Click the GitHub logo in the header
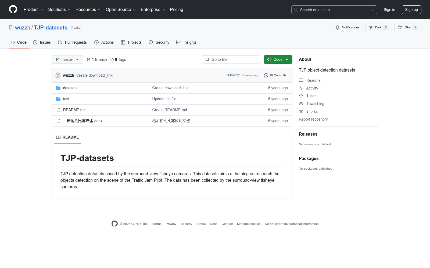 (13, 9)
